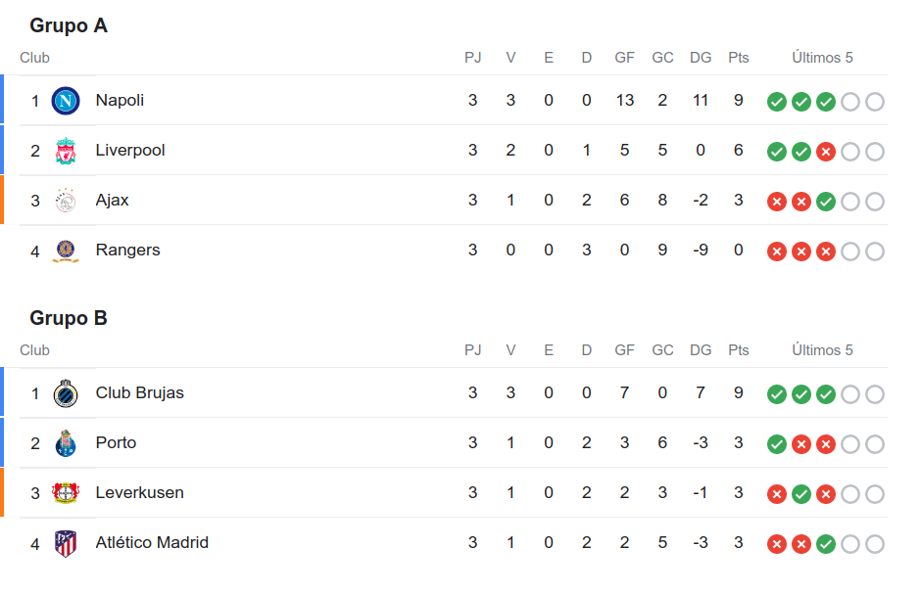Click the Últimos 5 header in Grupo B
Viewport: 921px width, 594px height.
pos(822,350)
